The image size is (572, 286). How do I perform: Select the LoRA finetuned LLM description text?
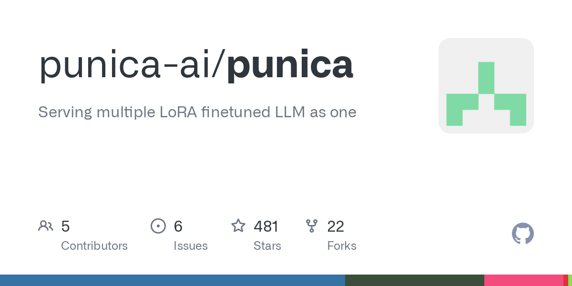197,112
